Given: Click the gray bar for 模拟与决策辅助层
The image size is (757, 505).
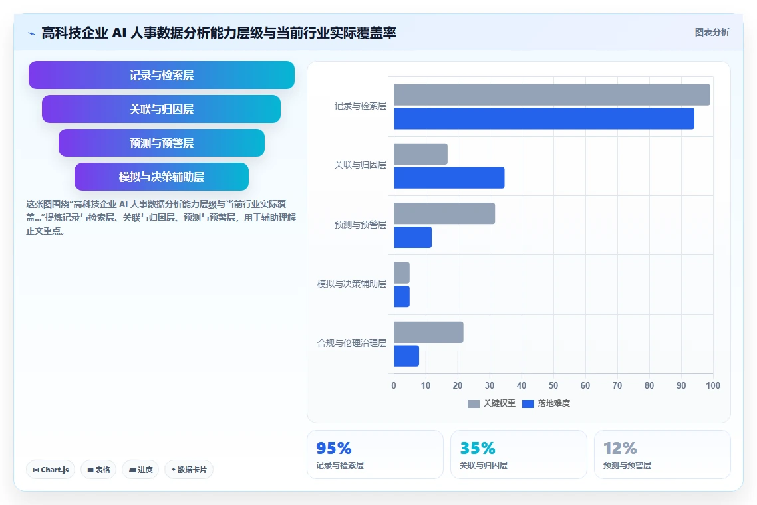Looking at the screenshot, I should [402, 272].
